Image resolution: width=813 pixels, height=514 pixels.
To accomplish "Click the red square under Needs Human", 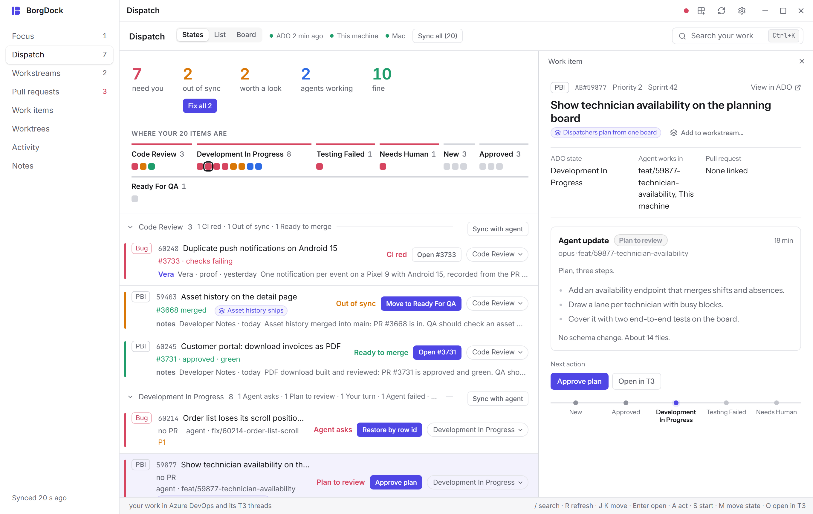I will pos(383,166).
